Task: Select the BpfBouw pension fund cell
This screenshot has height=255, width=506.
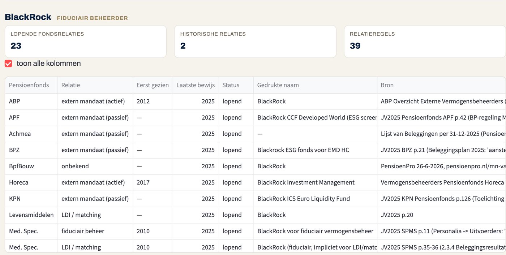Action: tap(31, 167)
